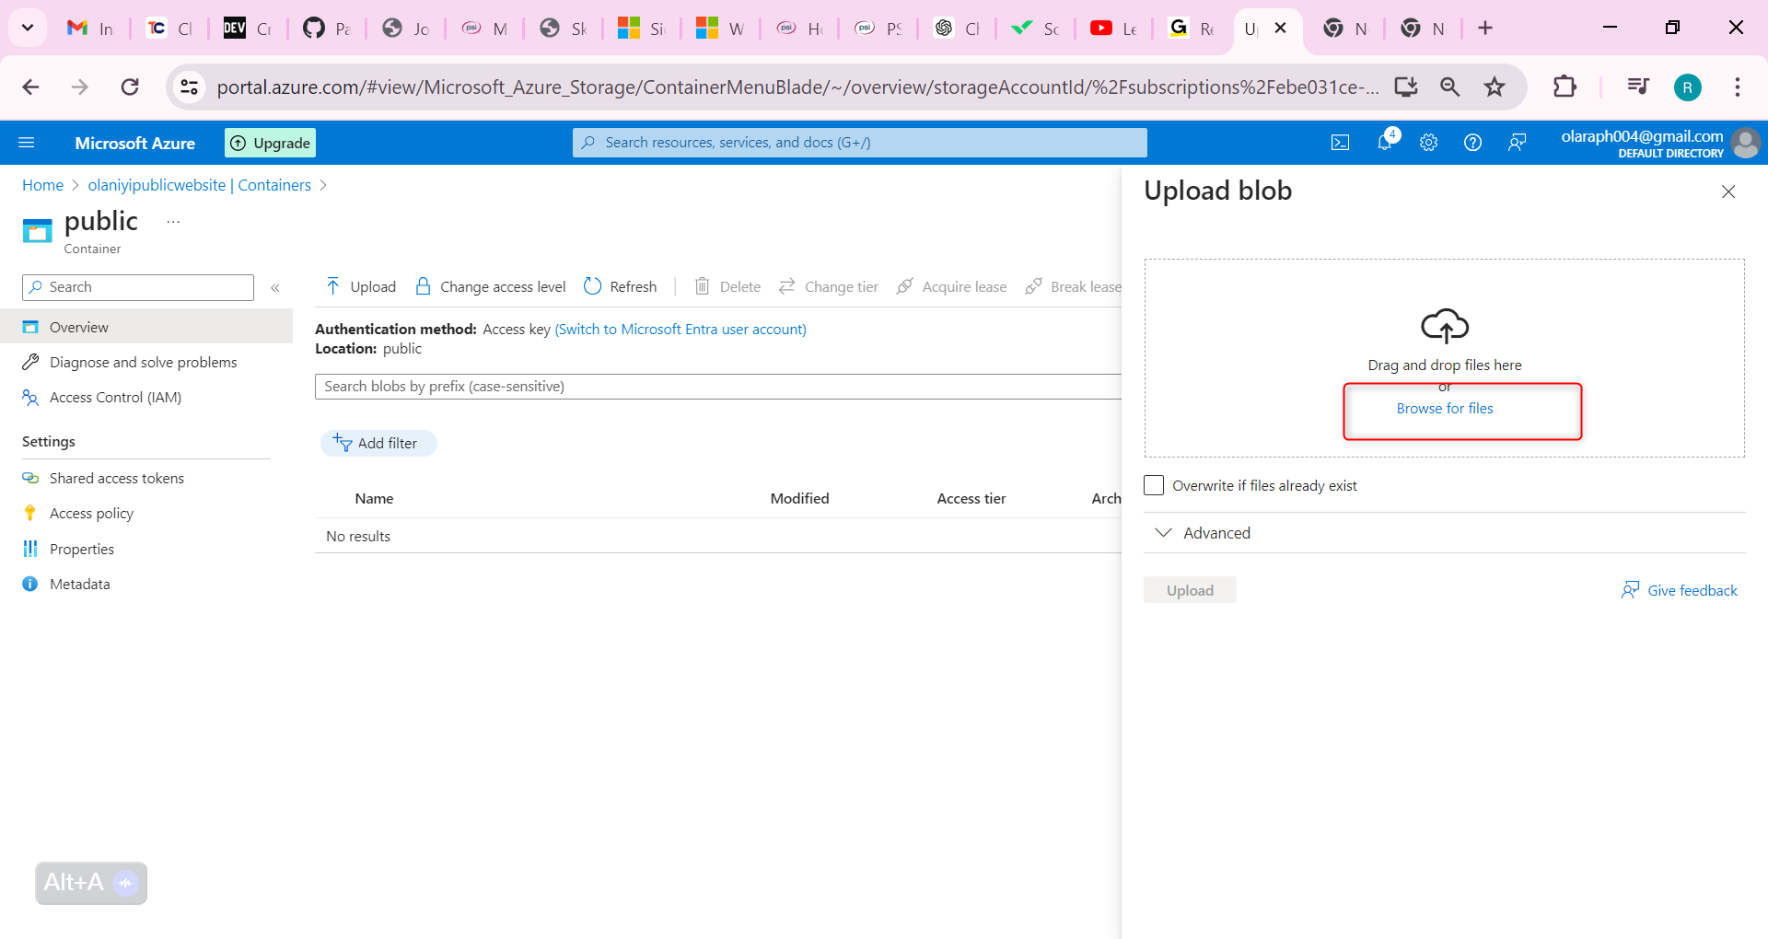The height and width of the screenshot is (939, 1768).
Task: Refresh the container blob list
Action: (x=621, y=287)
